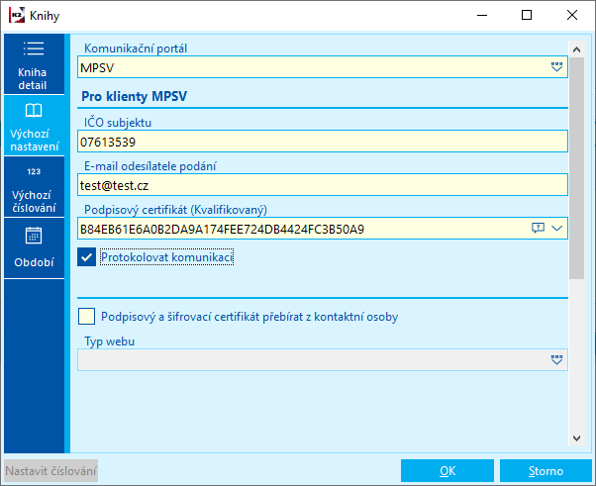Click the Protokolovat komunikaci label
Image resolution: width=596 pixels, height=486 pixels.
(167, 257)
